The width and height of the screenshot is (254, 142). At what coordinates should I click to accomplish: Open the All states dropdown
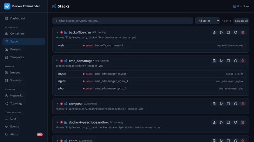tap(207, 21)
